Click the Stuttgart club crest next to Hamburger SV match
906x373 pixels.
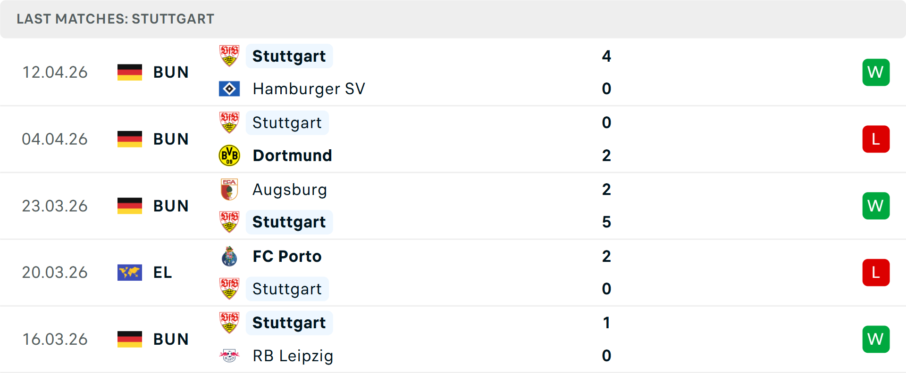229,56
